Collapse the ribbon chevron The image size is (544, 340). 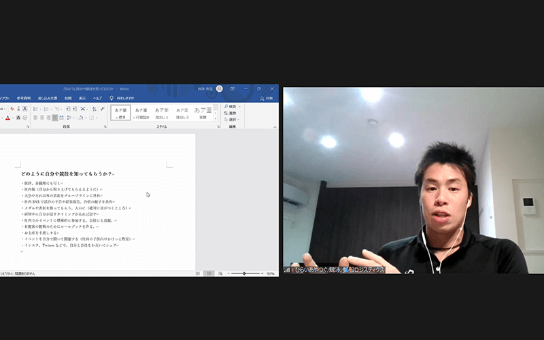[x=275, y=127]
